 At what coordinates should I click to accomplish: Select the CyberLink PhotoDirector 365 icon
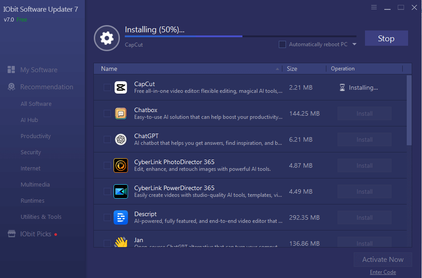120,165
